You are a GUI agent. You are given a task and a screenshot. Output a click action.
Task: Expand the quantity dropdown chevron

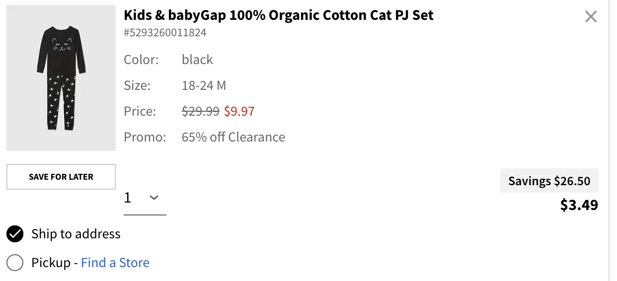154,198
